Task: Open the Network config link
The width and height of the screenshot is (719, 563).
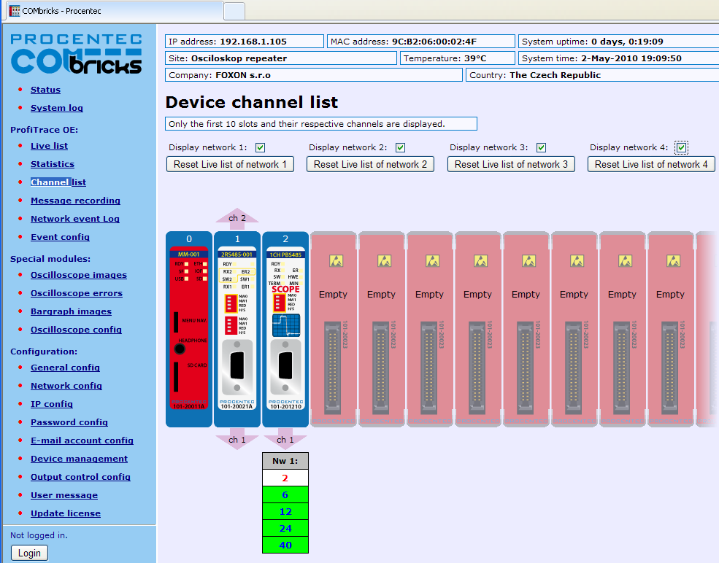Action: click(66, 386)
